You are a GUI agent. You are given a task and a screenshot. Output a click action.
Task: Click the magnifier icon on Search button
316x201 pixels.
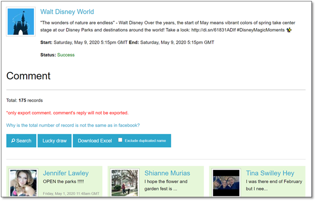(x=13, y=141)
